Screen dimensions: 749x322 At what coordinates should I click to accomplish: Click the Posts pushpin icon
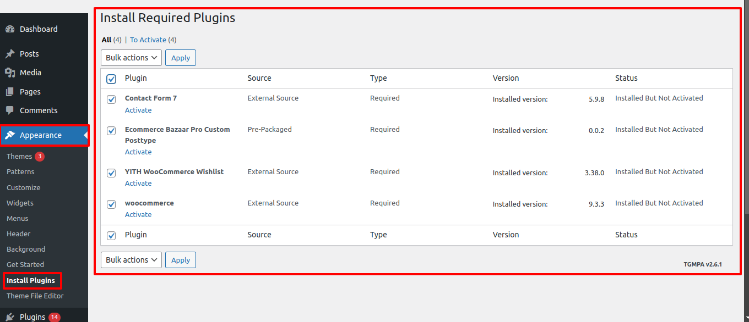[10, 54]
